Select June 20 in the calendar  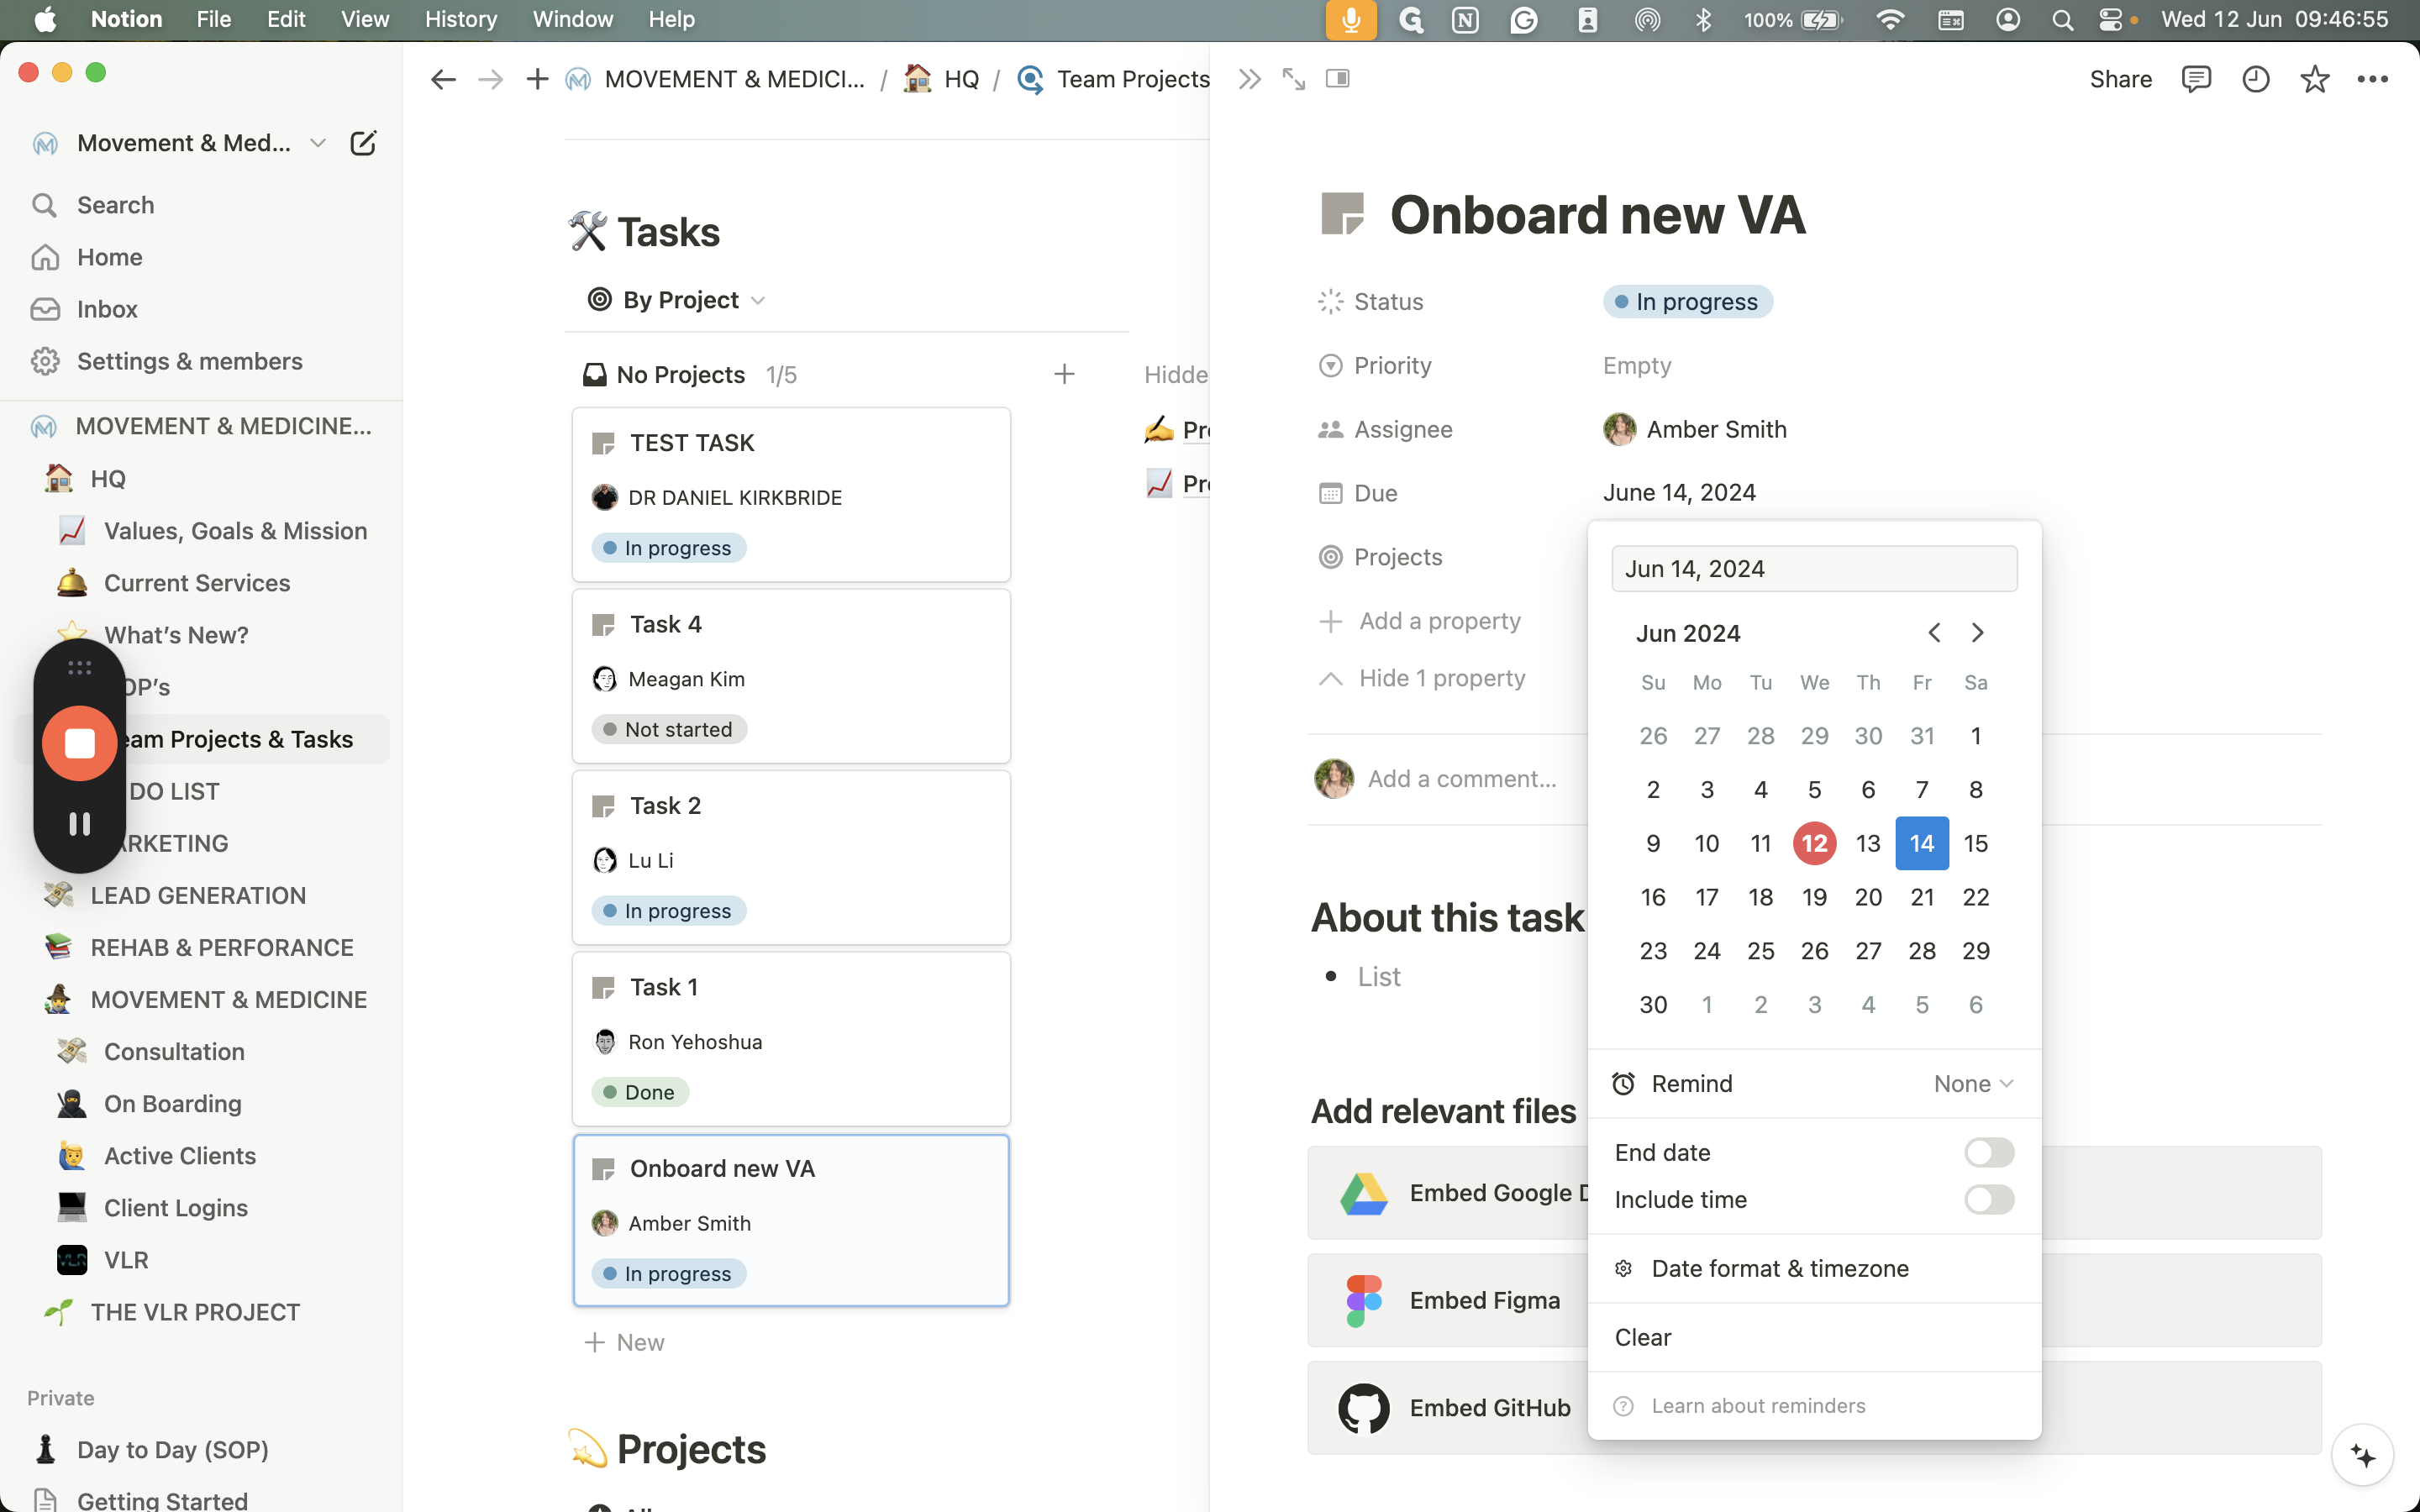tap(1867, 897)
